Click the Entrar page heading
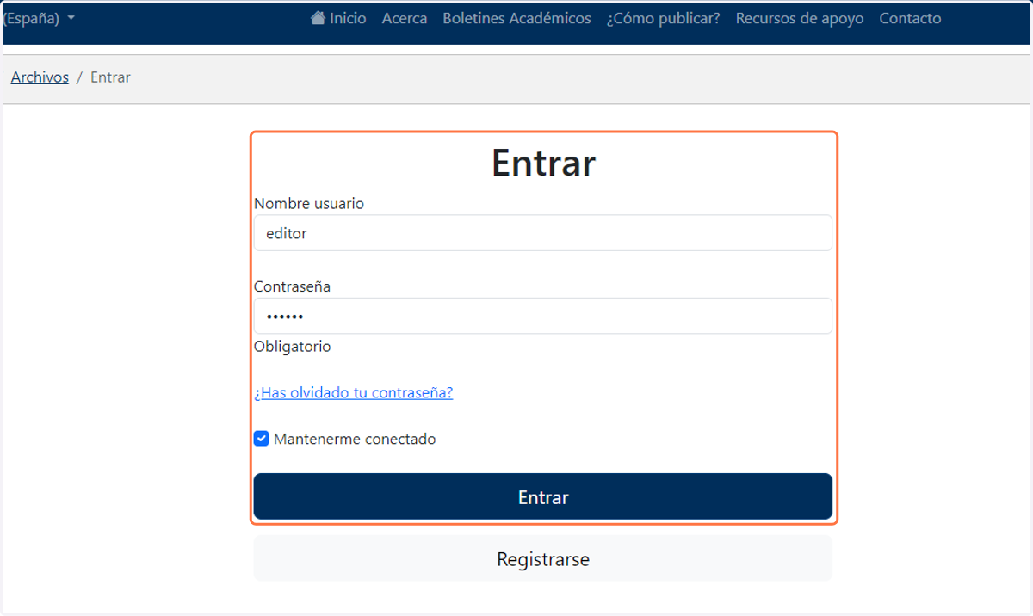Screen dimensions: 1033x616 pos(543,163)
